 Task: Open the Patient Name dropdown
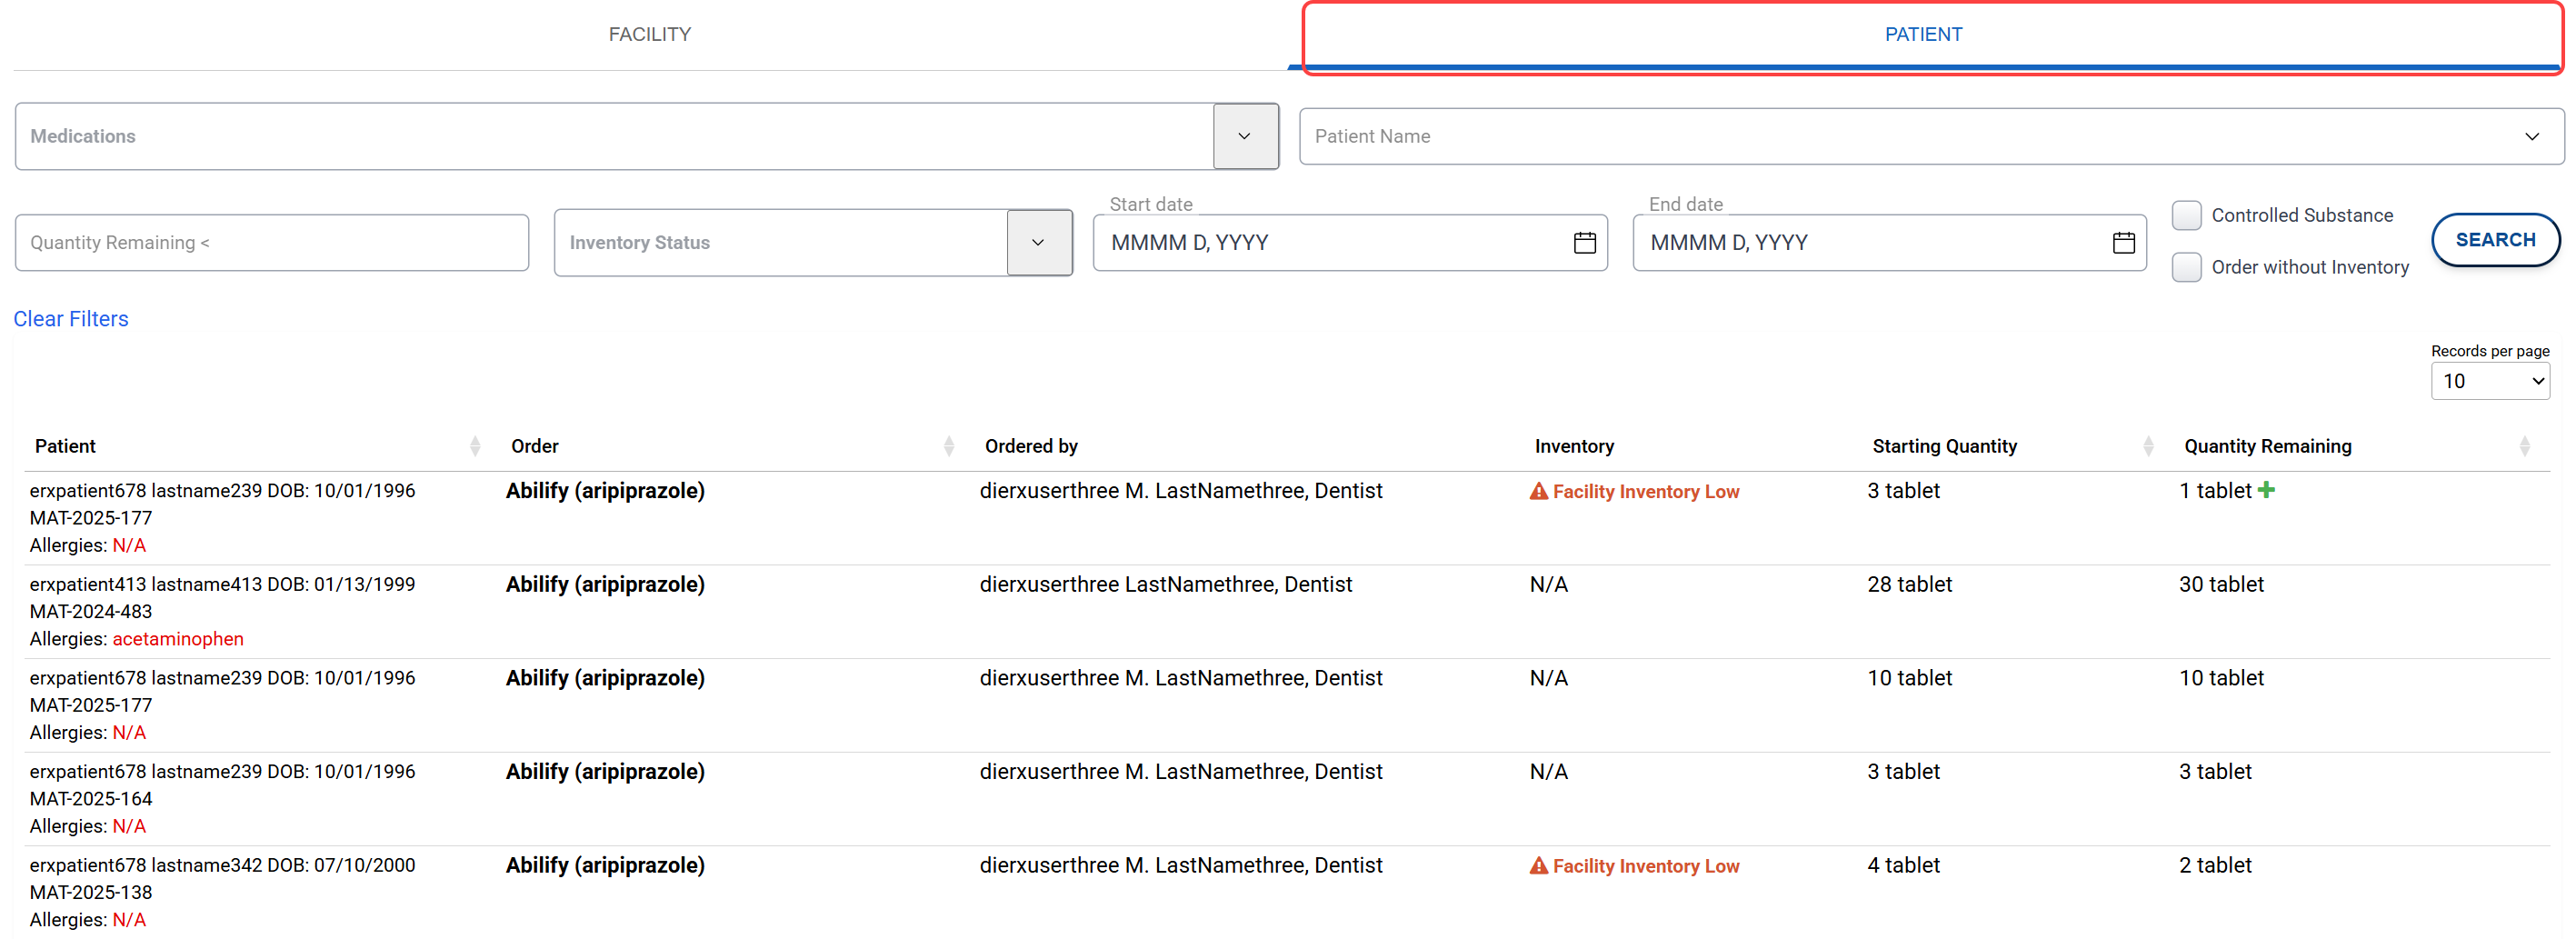click(x=2530, y=136)
